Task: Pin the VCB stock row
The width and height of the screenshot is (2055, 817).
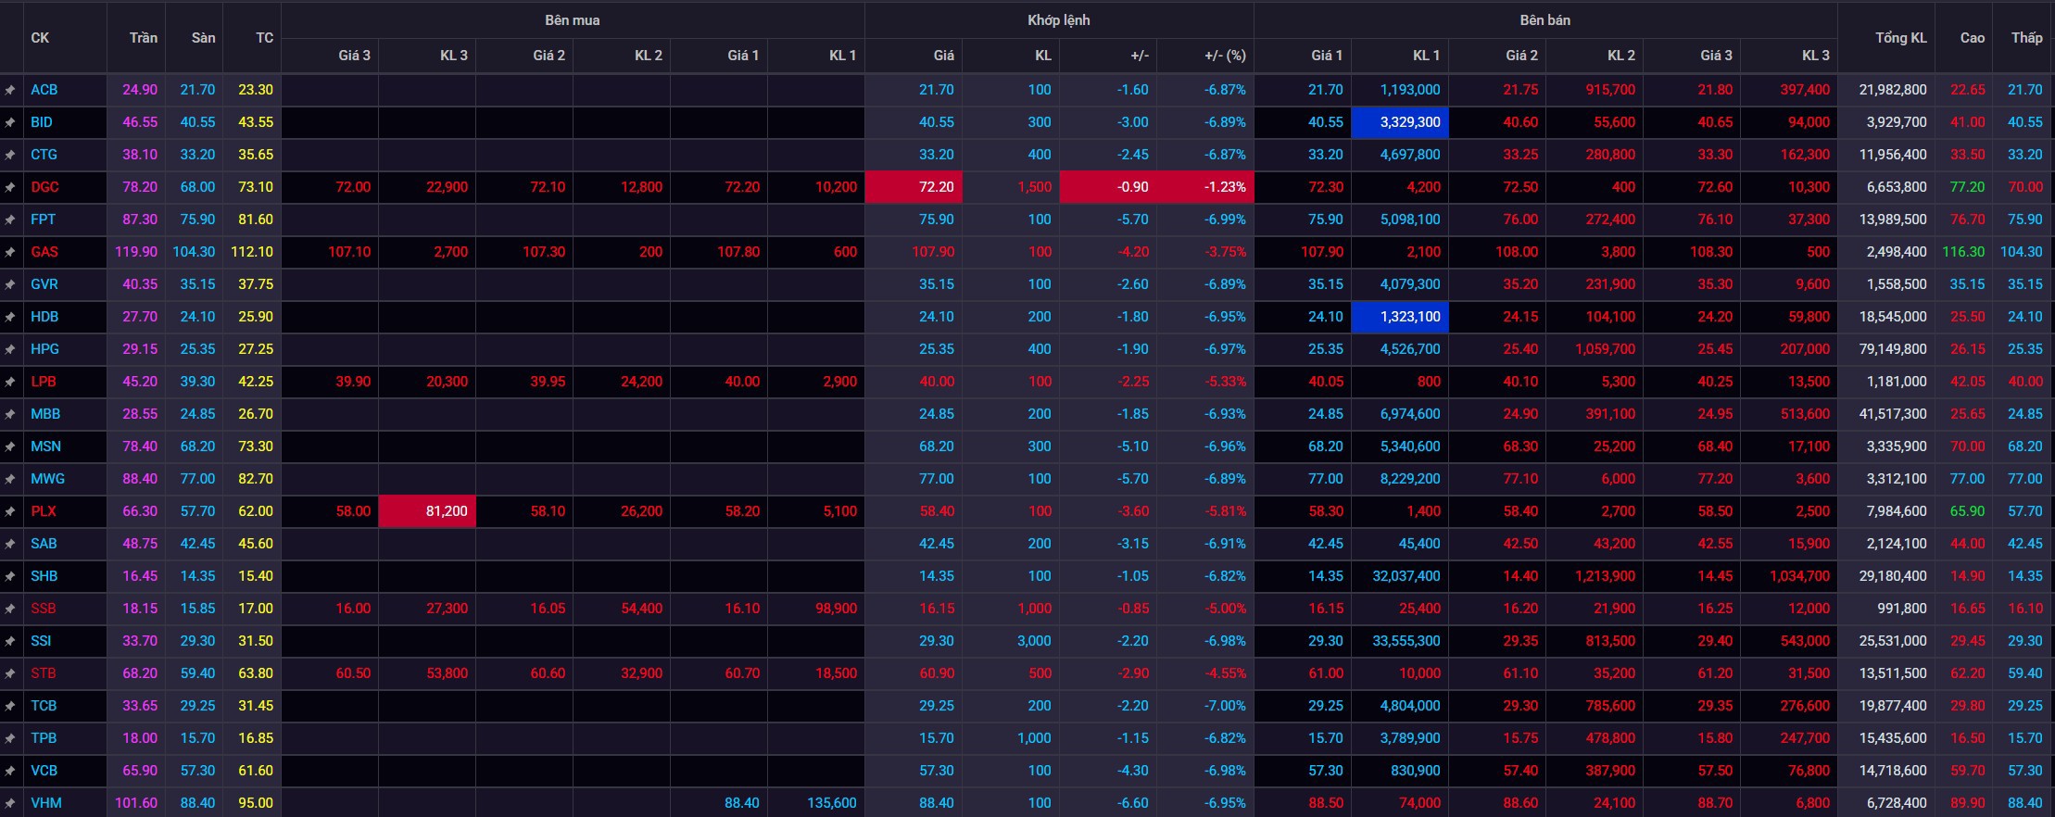Action: point(10,771)
